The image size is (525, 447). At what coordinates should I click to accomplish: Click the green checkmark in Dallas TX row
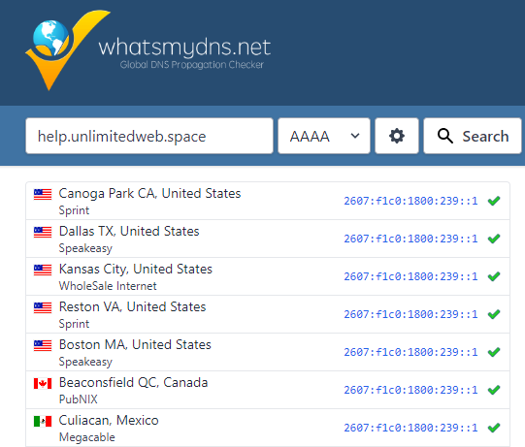click(494, 239)
